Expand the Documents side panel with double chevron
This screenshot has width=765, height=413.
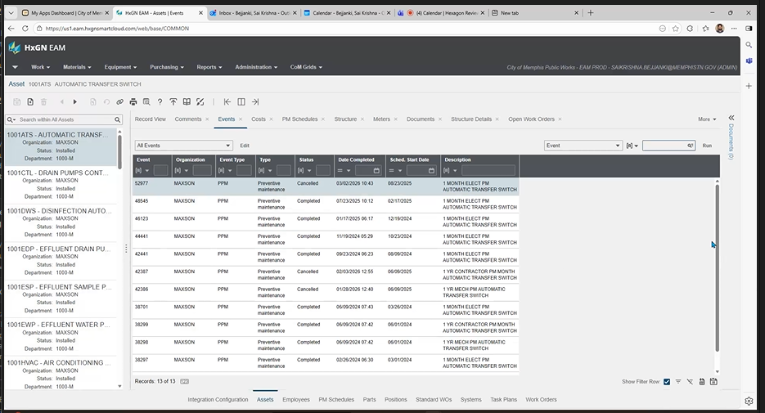pos(731,119)
